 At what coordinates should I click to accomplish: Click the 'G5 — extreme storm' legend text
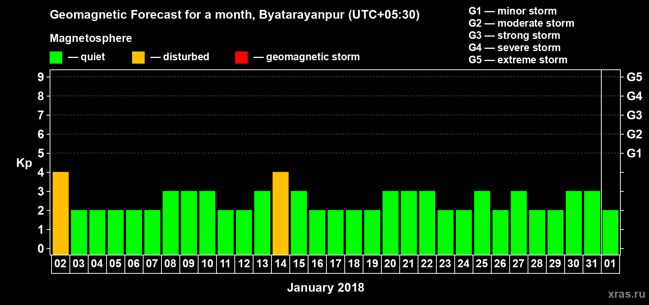[518, 60]
